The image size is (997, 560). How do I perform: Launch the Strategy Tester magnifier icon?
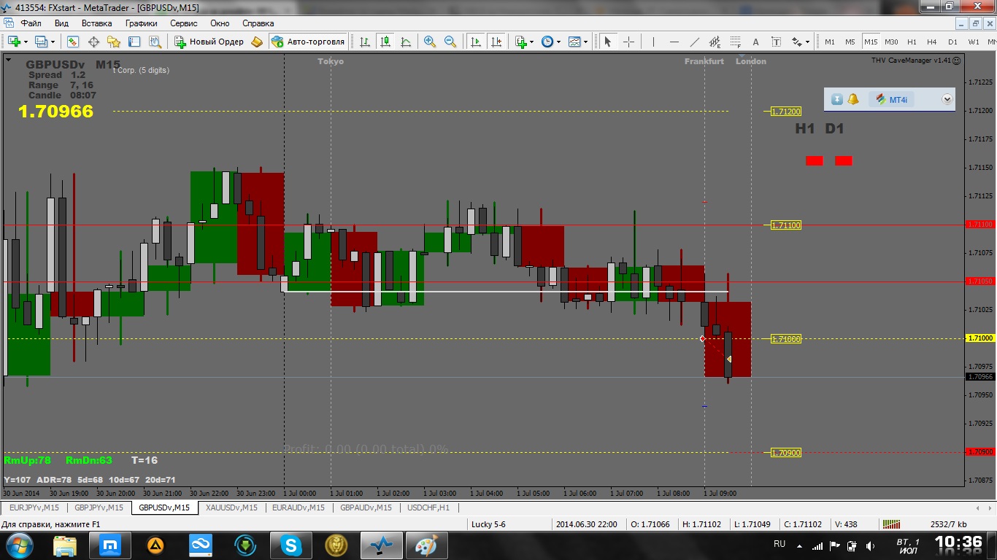[155, 42]
